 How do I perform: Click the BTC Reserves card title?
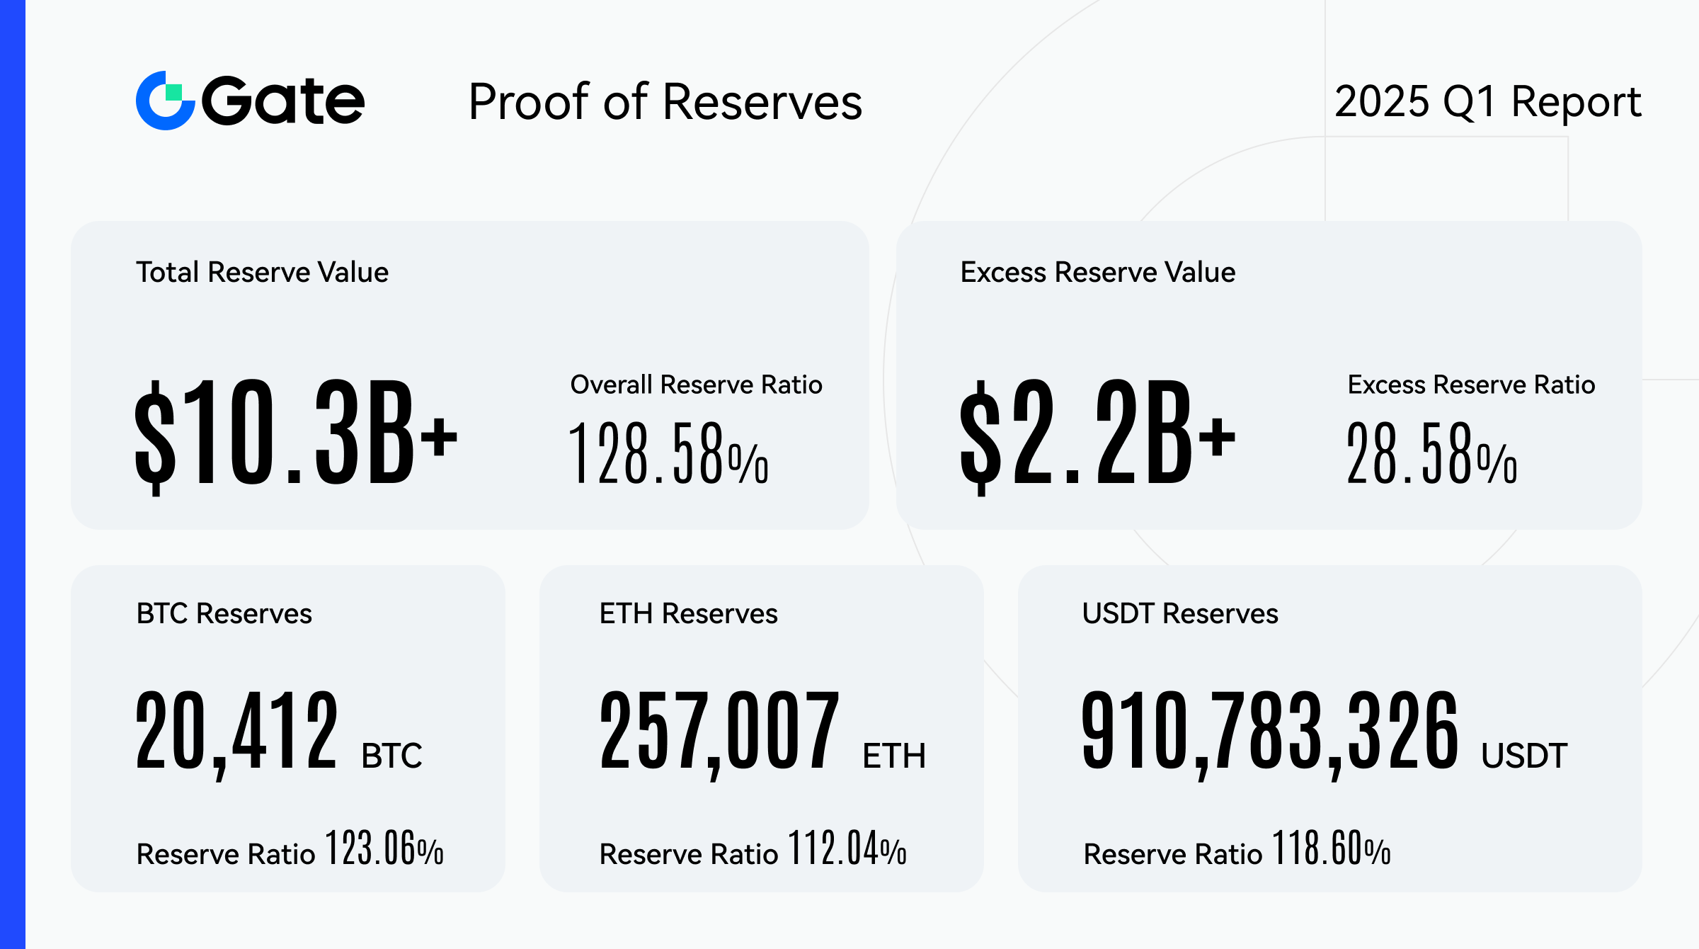[x=224, y=613]
